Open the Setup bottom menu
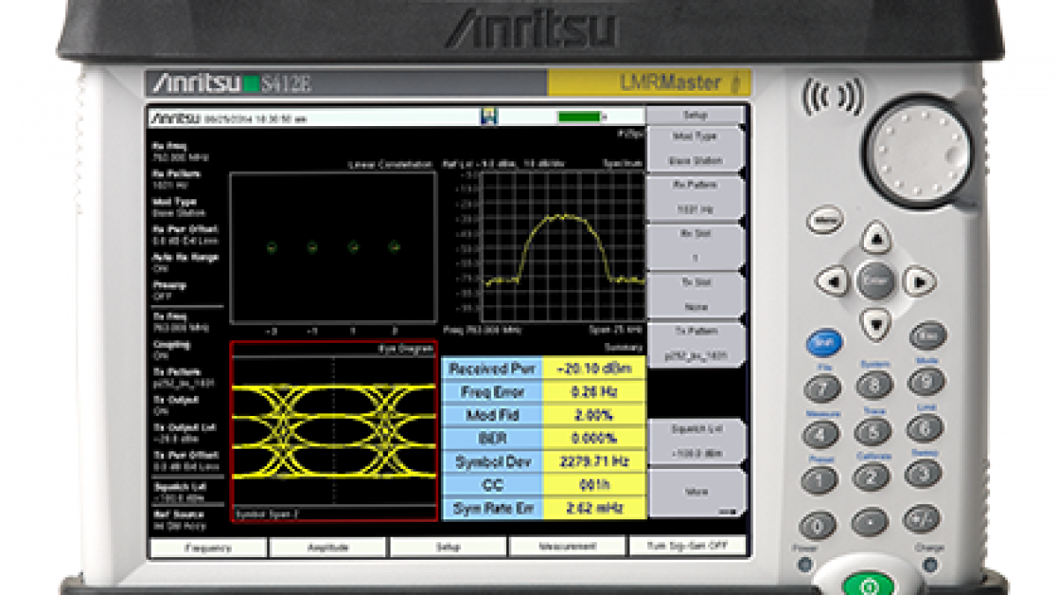 pos(448,547)
